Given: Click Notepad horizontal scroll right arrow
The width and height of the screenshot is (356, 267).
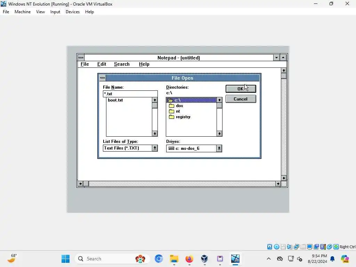Looking at the screenshot, I should (278, 184).
